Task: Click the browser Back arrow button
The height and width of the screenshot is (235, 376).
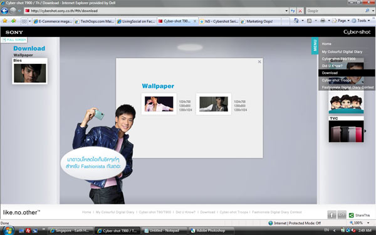Action: pos(4,11)
